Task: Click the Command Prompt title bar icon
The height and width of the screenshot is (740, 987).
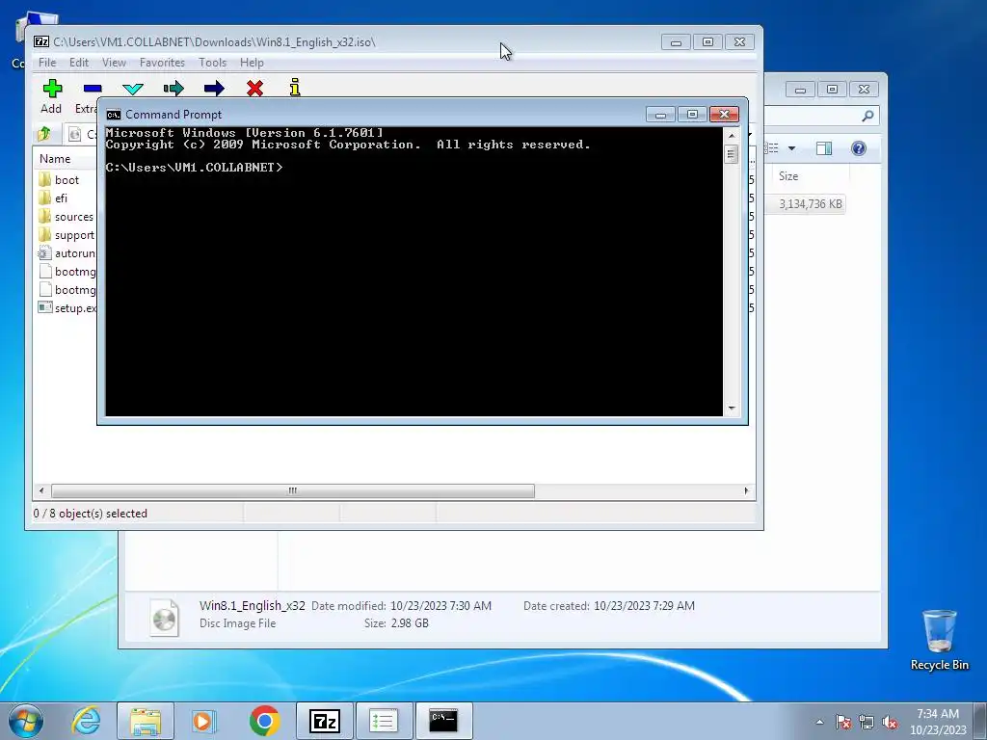Action: 114,115
